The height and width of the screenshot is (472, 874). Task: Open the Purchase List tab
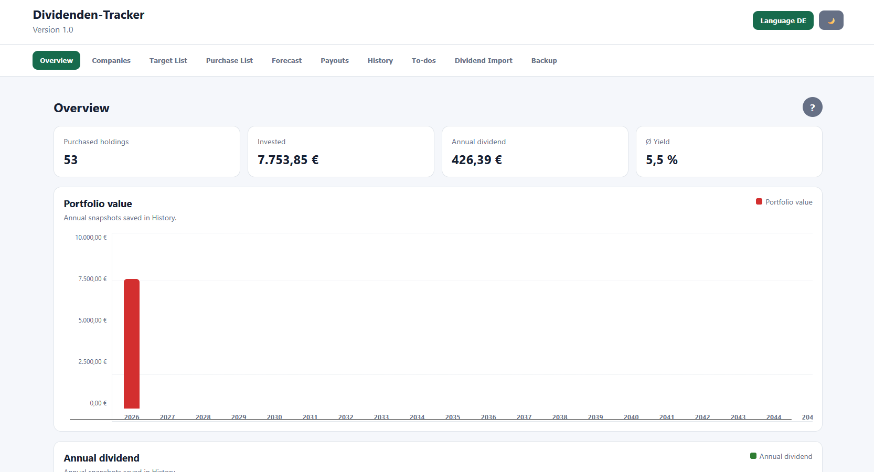[x=229, y=60]
